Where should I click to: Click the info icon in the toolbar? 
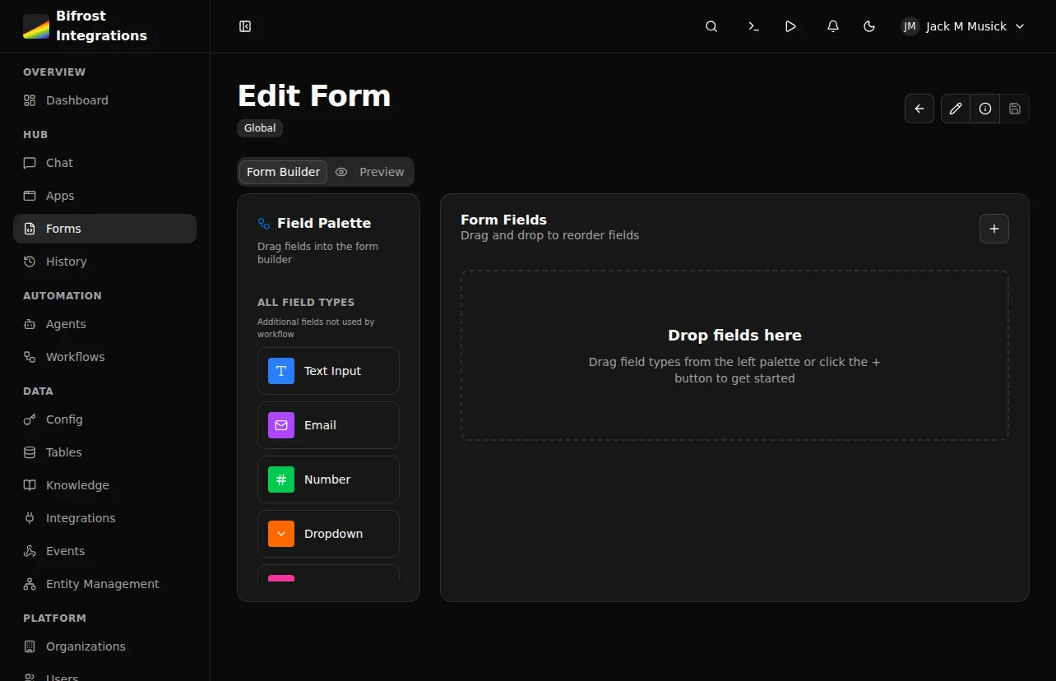(984, 108)
